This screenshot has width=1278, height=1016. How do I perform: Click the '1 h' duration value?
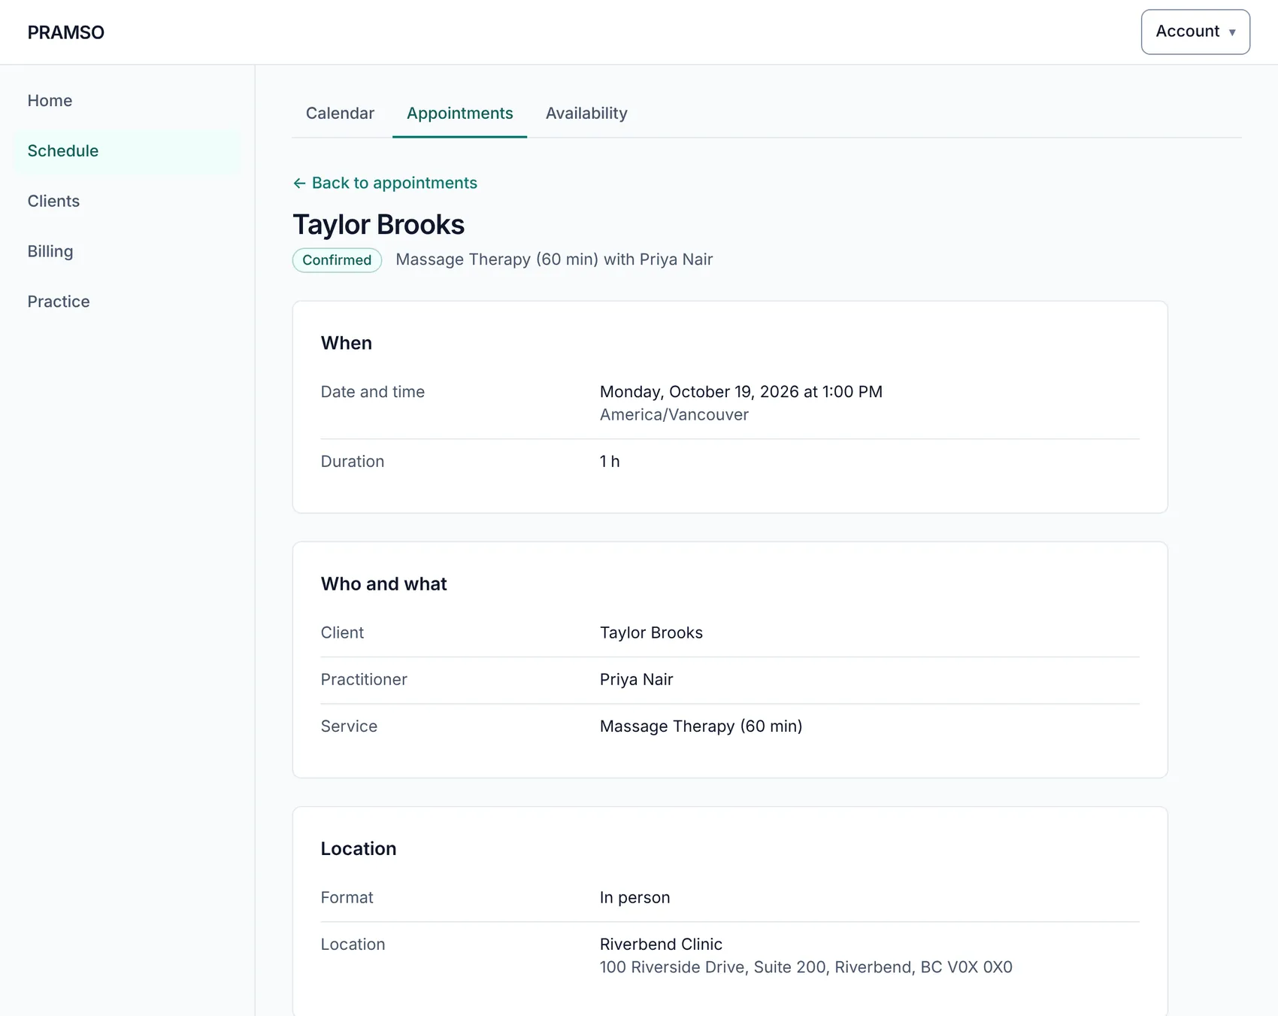pos(610,462)
